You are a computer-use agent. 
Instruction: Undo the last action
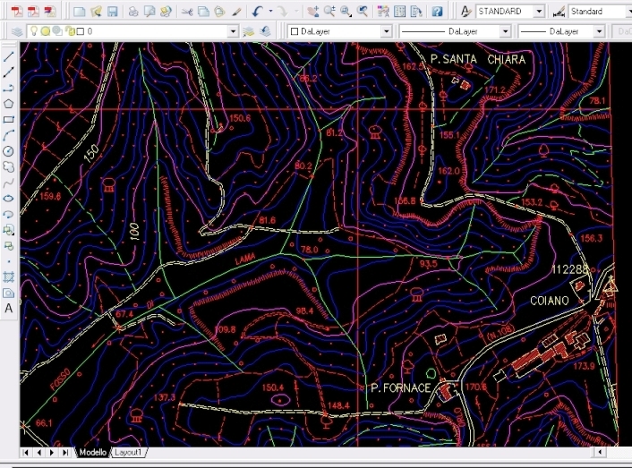pyautogui.click(x=258, y=12)
